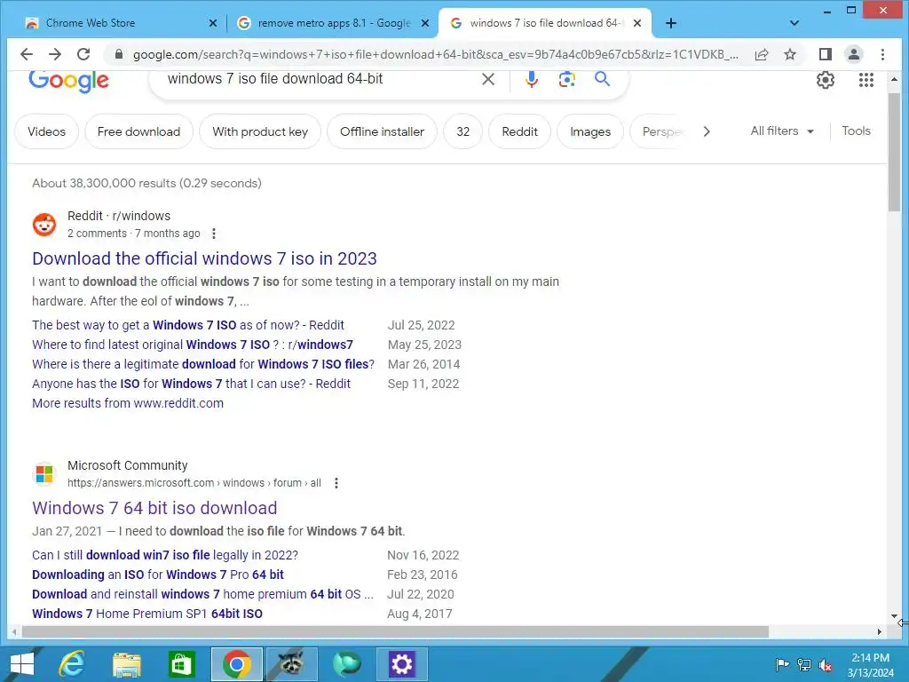Click the Google search text field

319,79
